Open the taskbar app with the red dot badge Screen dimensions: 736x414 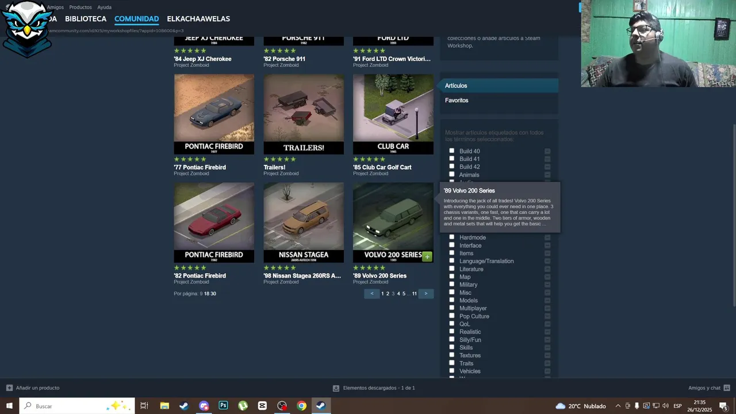click(282, 406)
